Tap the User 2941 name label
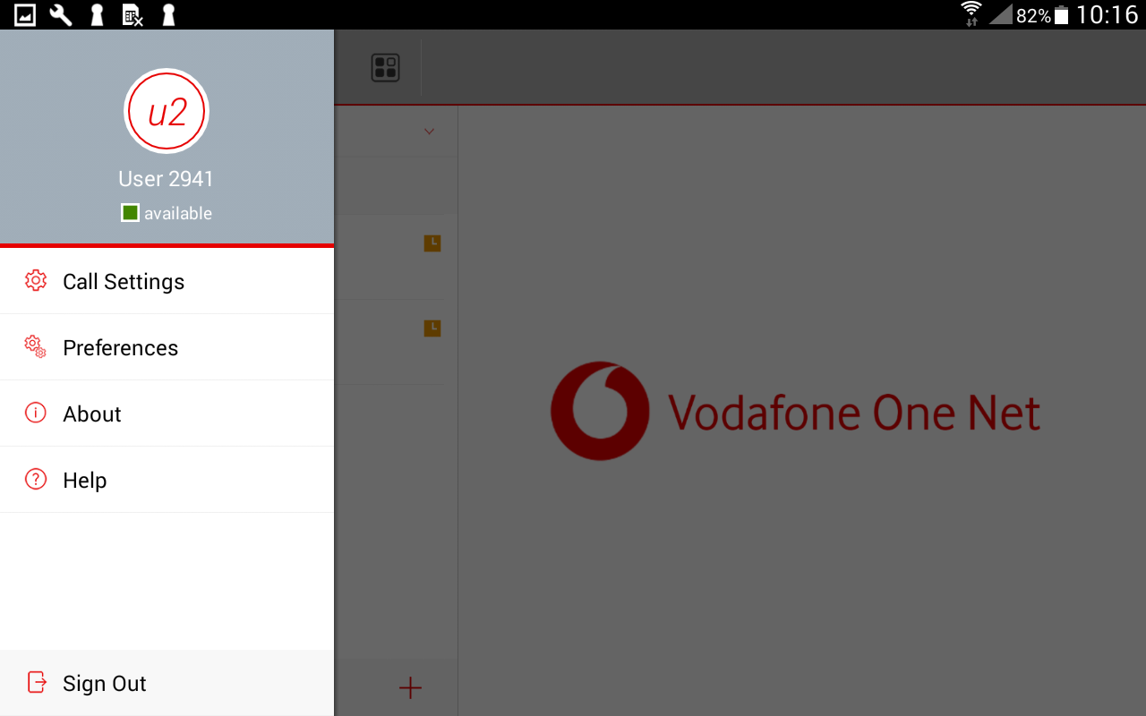This screenshot has height=716, width=1146. (167, 179)
